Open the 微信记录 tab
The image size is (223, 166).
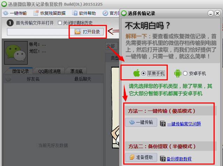20,71
